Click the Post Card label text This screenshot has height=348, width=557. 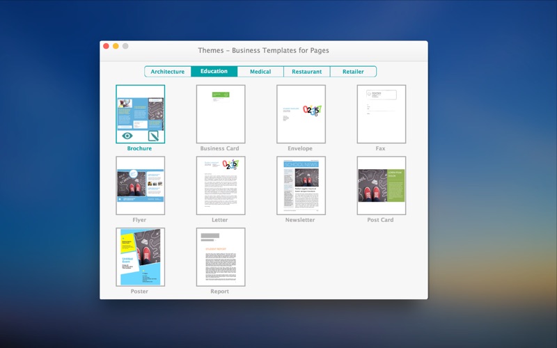click(380, 220)
